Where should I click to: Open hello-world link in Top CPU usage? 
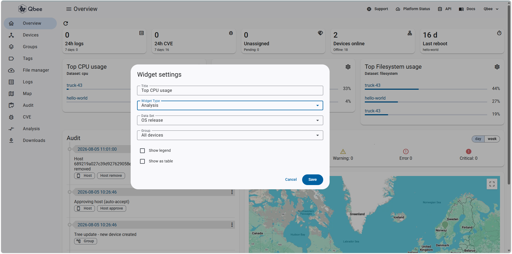click(x=77, y=98)
